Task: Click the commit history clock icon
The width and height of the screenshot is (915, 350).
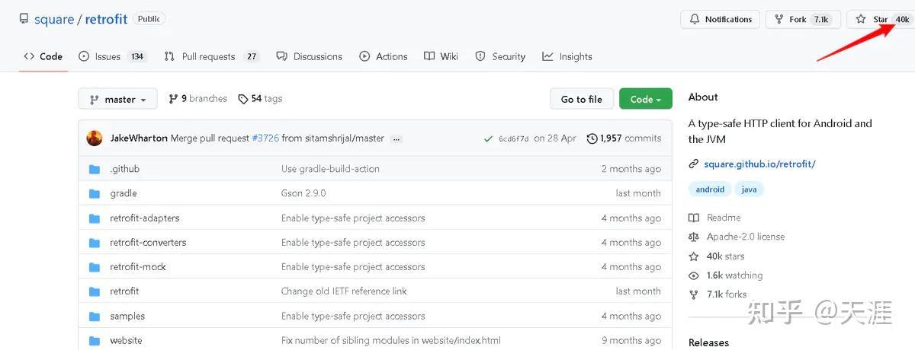Action: (x=592, y=138)
